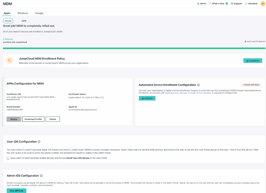The image size is (266, 193).
Task: Click the Automated Device Enrollment Configuration heading
Action: click(x=167, y=85)
